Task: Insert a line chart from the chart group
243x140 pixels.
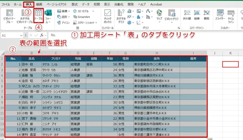Action: 129,17
